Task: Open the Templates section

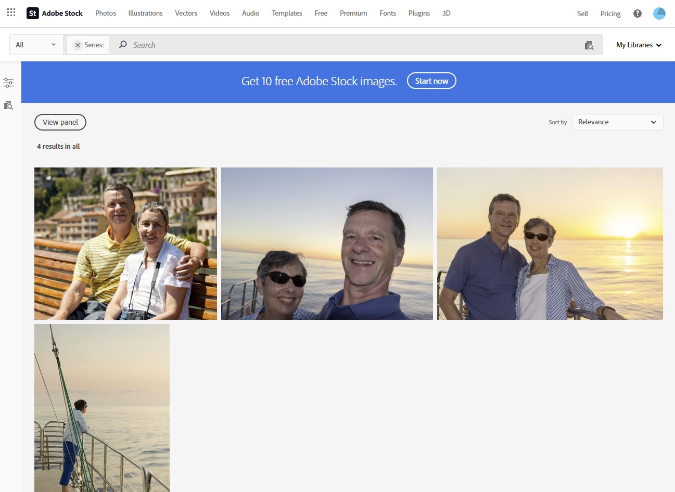Action: 286,13
